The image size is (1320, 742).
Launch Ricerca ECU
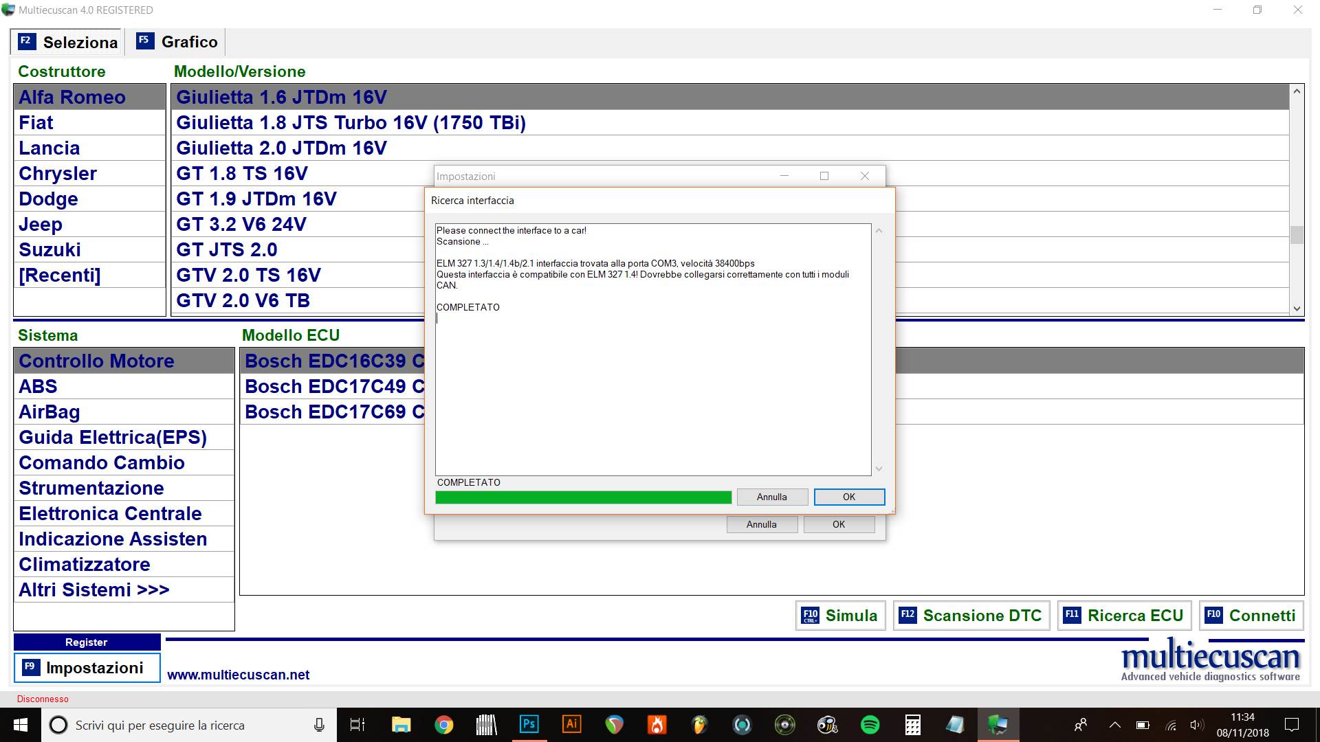point(1124,616)
